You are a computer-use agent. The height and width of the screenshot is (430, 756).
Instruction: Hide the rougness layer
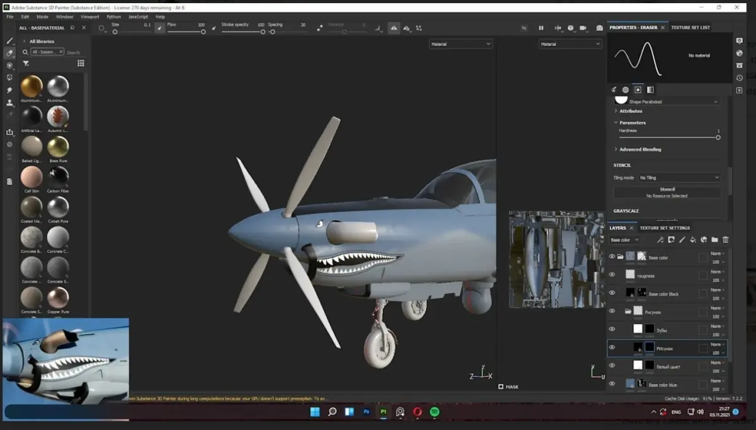[612, 274]
